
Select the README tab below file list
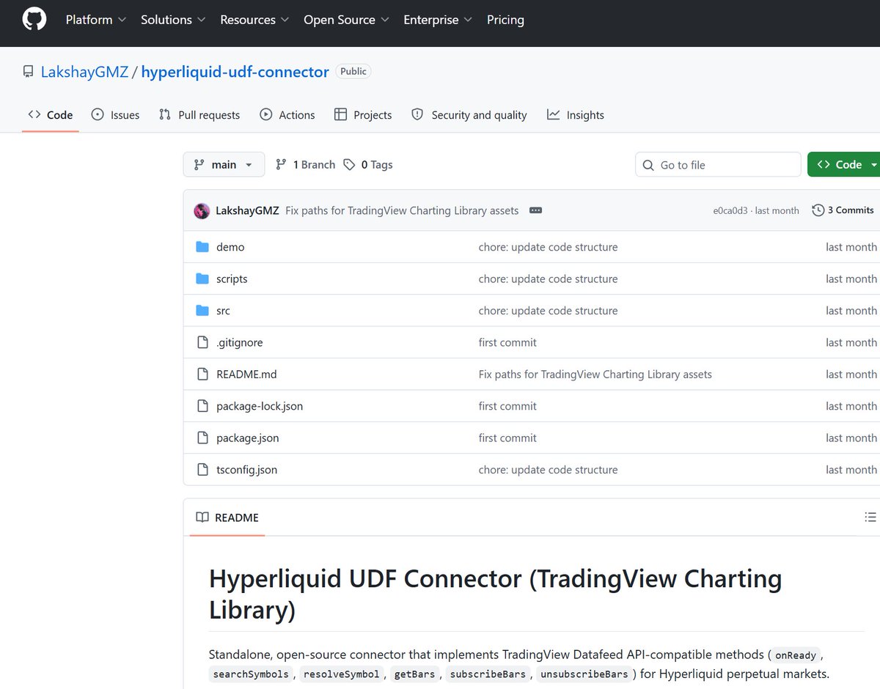[227, 517]
